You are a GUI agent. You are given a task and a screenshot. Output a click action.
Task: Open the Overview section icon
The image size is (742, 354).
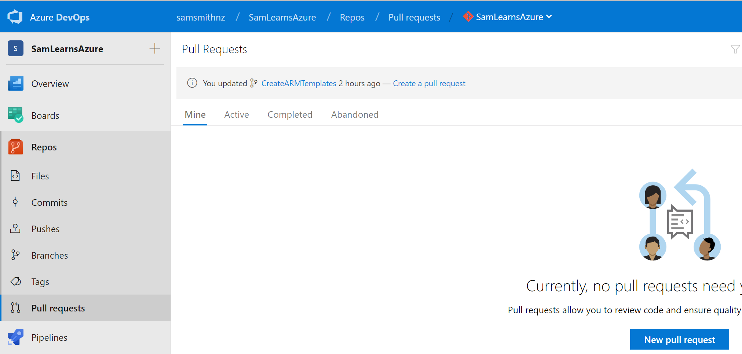[15, 84]
